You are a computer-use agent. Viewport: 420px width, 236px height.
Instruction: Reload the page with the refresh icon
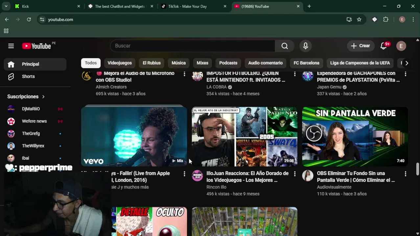tap(29, 19)
